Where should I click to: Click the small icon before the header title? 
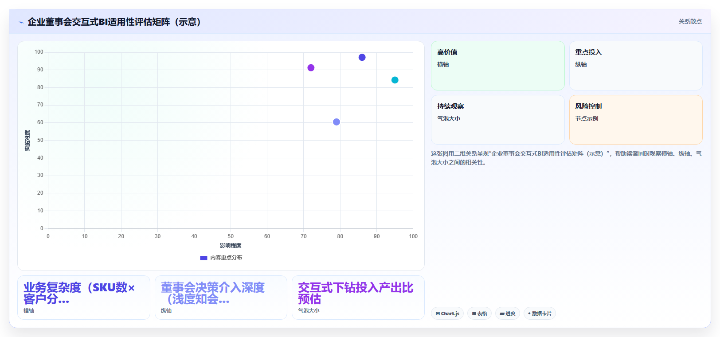(x=21, y=22)
